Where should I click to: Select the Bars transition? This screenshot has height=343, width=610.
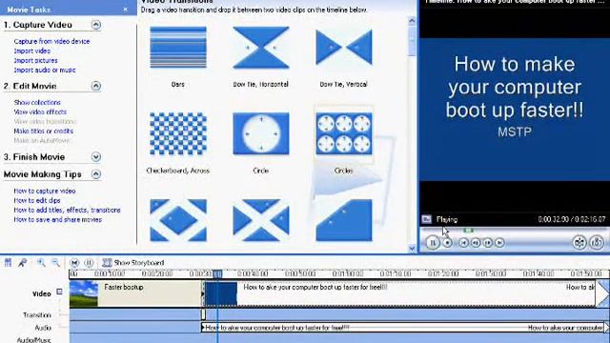(x=178, y=48)
